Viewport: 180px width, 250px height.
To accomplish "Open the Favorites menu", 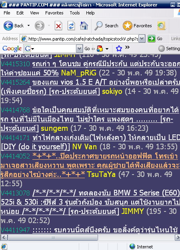I will 54,13.
